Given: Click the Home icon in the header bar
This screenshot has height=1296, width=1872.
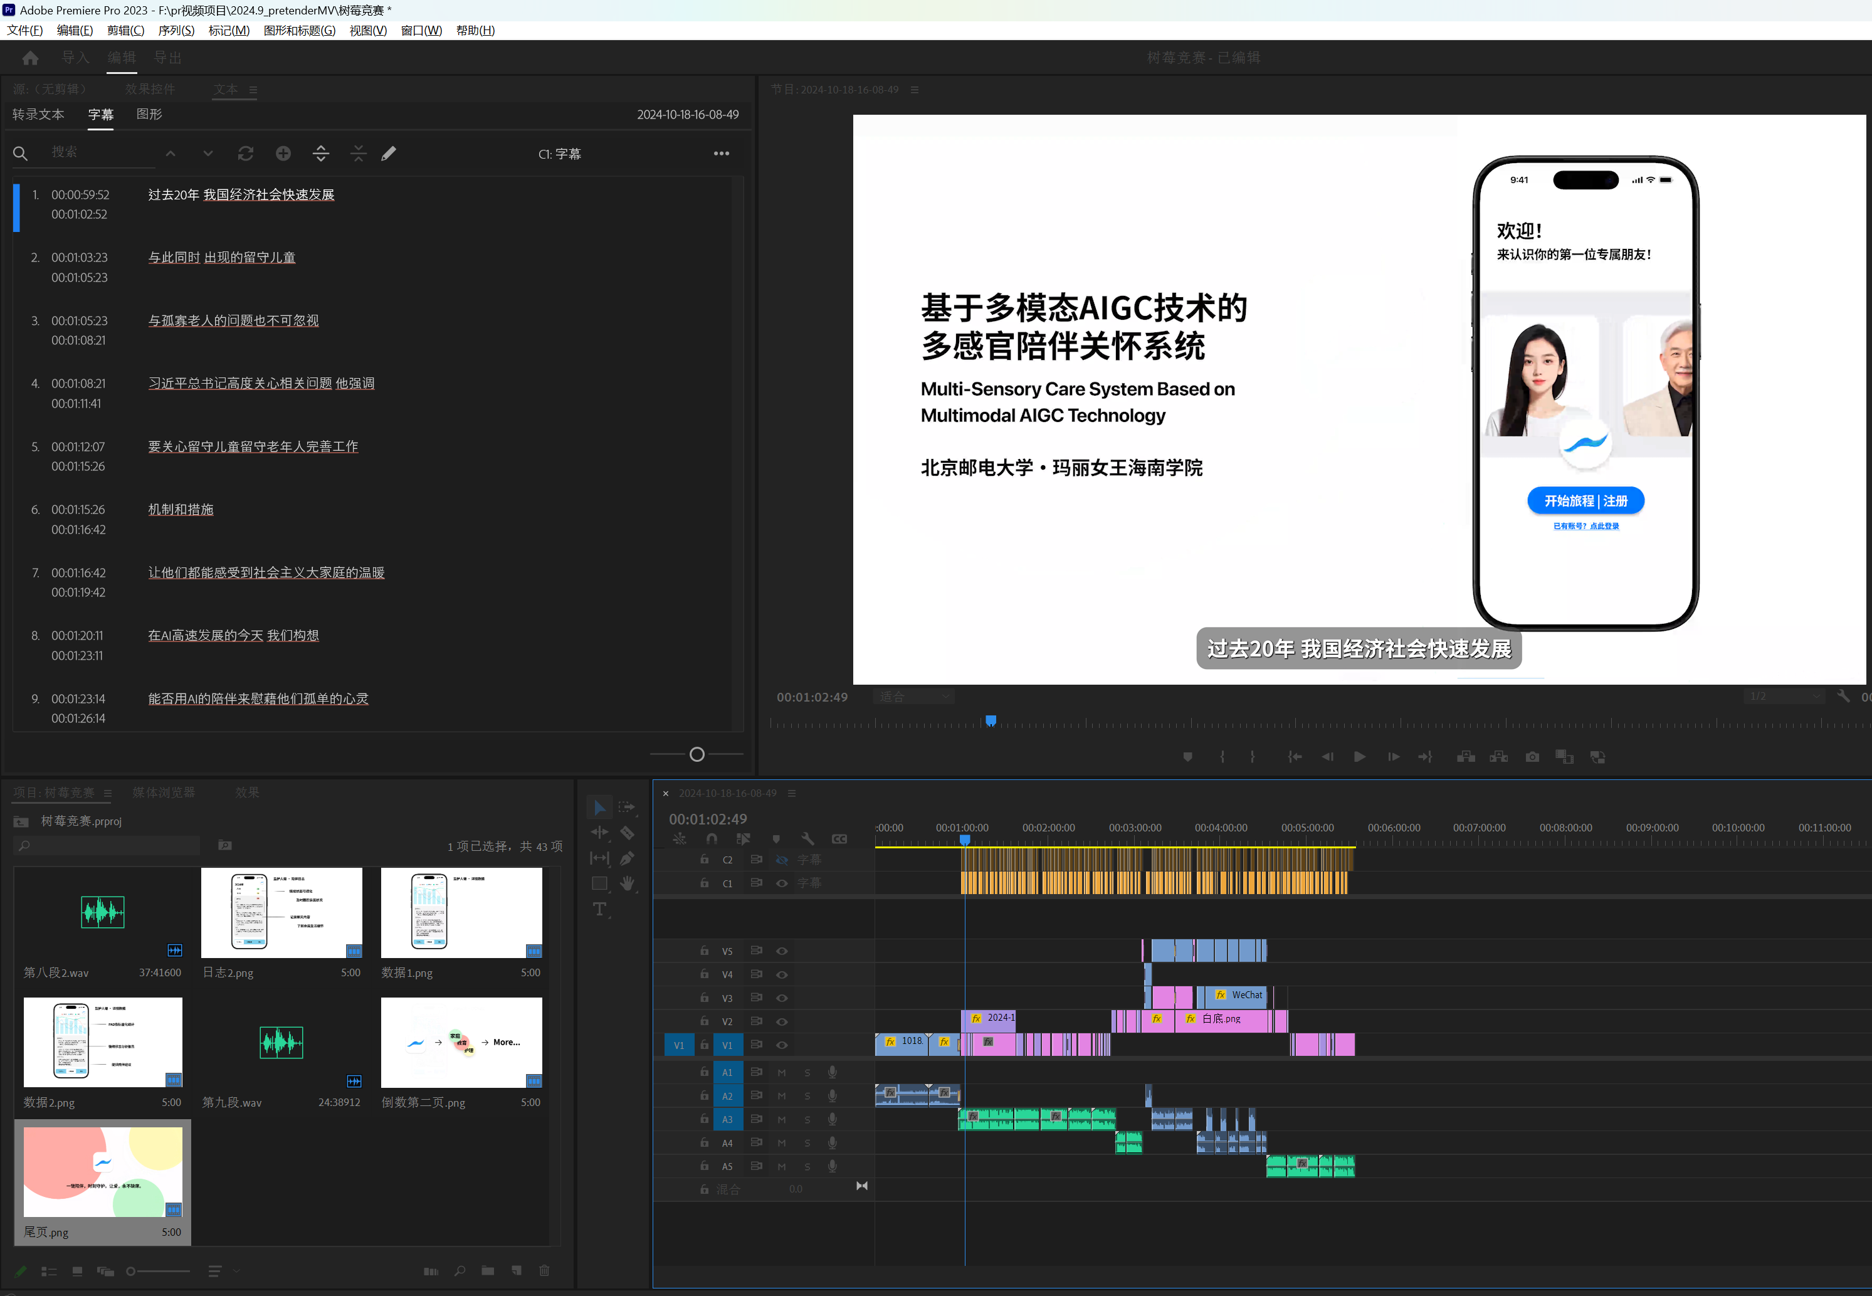Looking at the screenshot, I should [30, 58].
